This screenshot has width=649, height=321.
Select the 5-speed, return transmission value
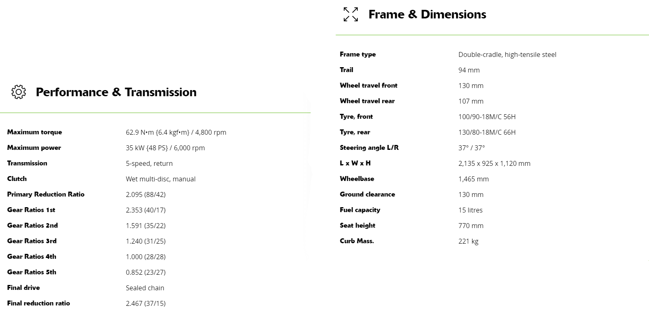(x=149, y=163)
